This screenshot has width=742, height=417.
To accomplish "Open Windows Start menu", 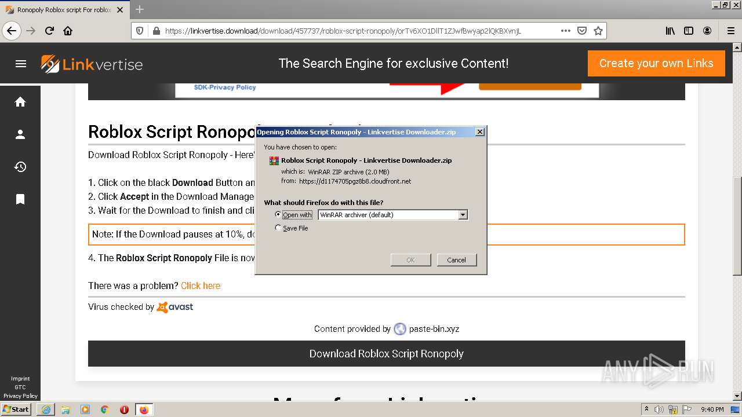I will click(x=16, y=409).
